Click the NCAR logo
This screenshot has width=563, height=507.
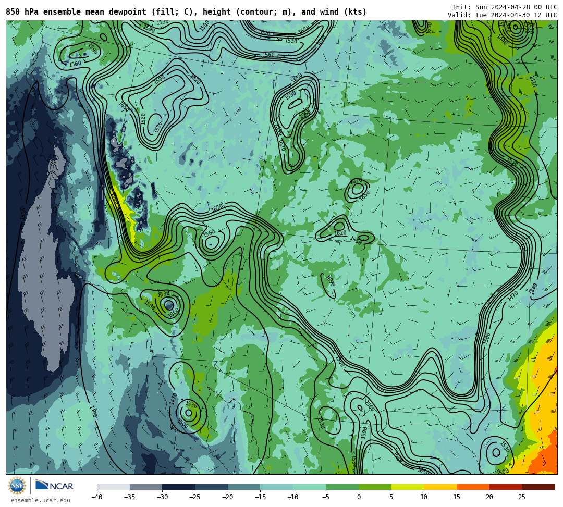tap(54, 486)
